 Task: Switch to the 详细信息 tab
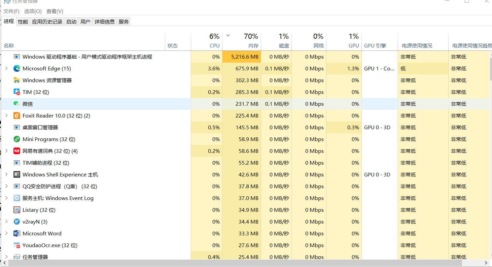point(105,22)
